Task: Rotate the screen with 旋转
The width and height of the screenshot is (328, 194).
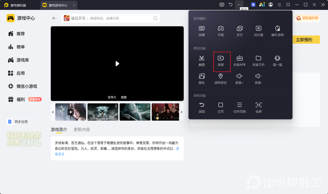Action: click(x=201, y=78)
